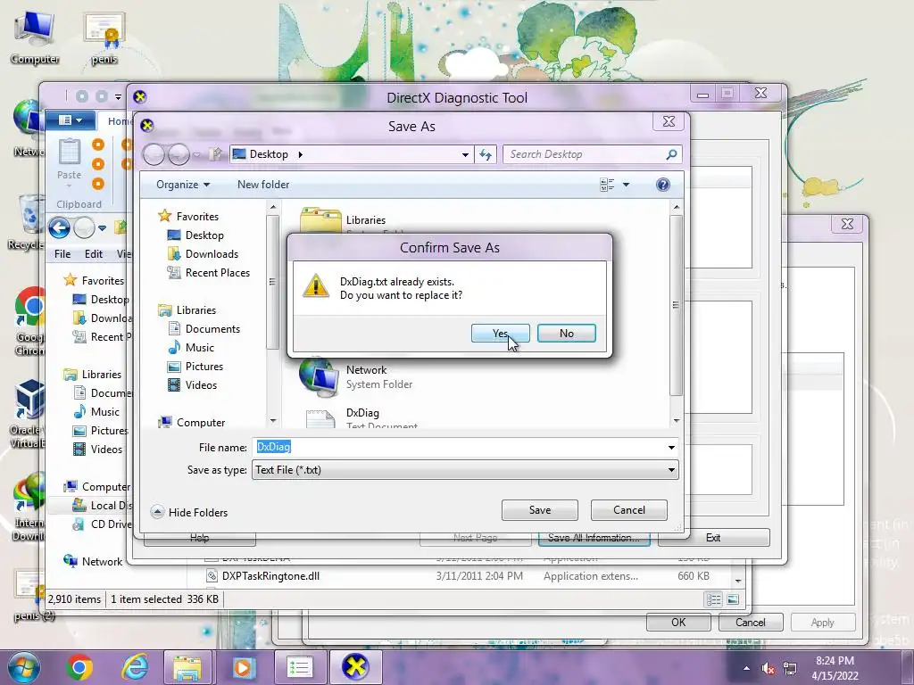The height and width of the screenshot is (685, 914).
Task: Select Computer in Save As navigation pane
Action: [x=201, y=422]
